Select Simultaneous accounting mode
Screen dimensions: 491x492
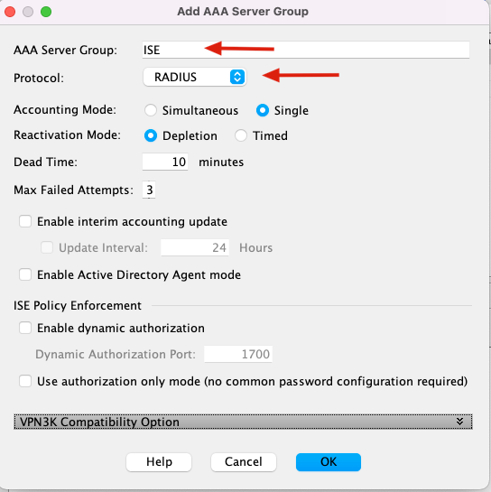(151, 110)
